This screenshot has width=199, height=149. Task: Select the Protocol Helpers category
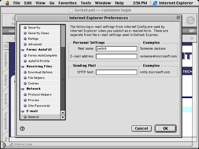point(40,94)
